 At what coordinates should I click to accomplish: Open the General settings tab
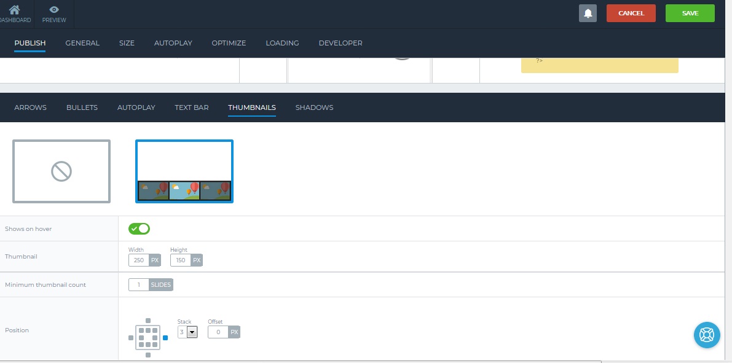click(x=82, y=43)
